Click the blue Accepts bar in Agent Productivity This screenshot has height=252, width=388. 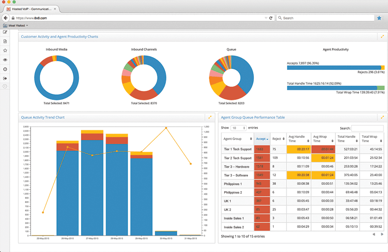tap(334, 68)
